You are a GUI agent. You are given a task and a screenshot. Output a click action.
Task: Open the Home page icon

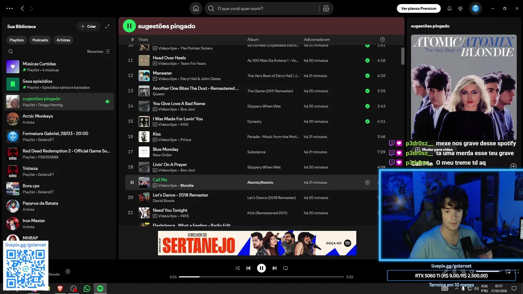[196, 8]
